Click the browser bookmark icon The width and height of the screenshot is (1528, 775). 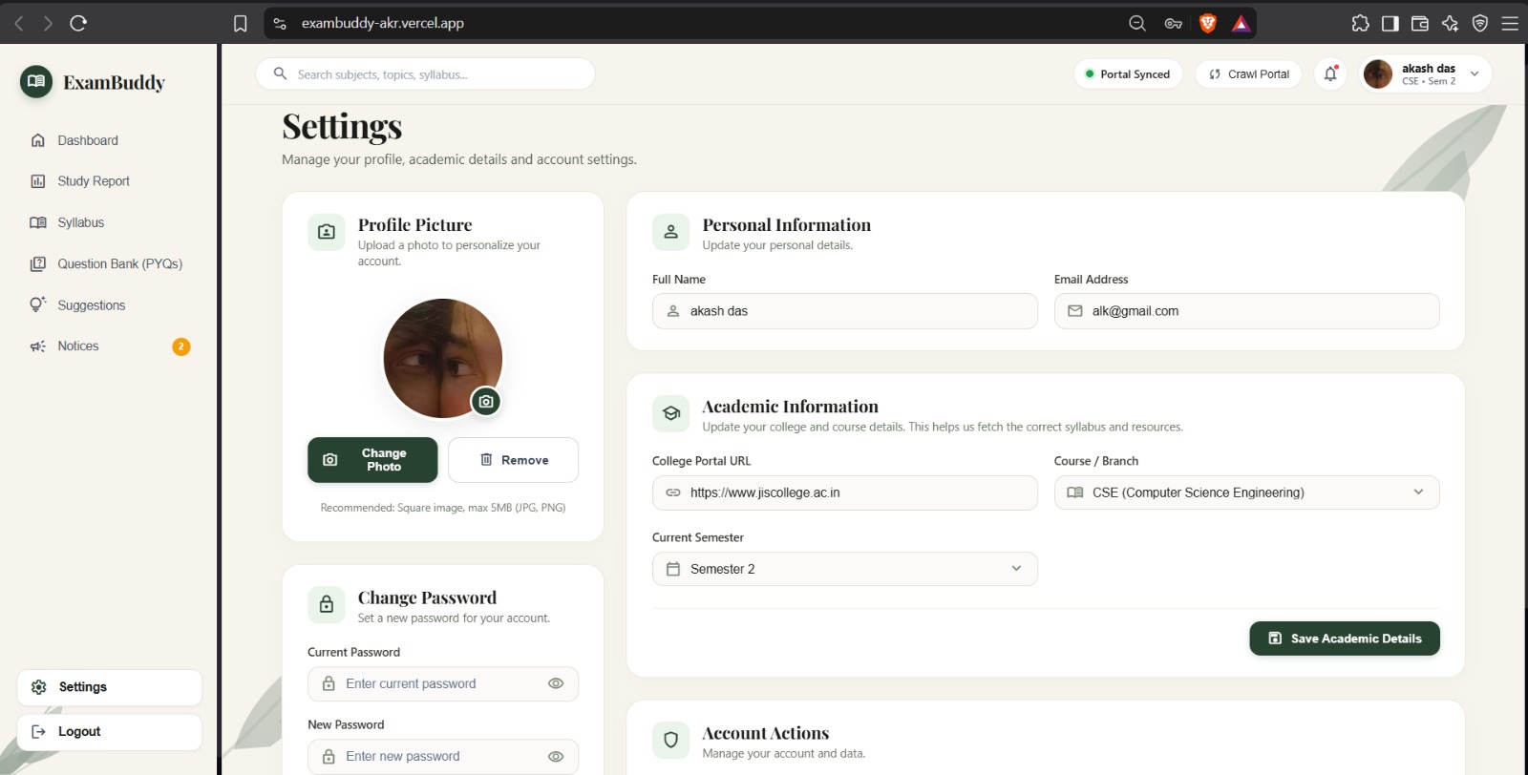241,23
